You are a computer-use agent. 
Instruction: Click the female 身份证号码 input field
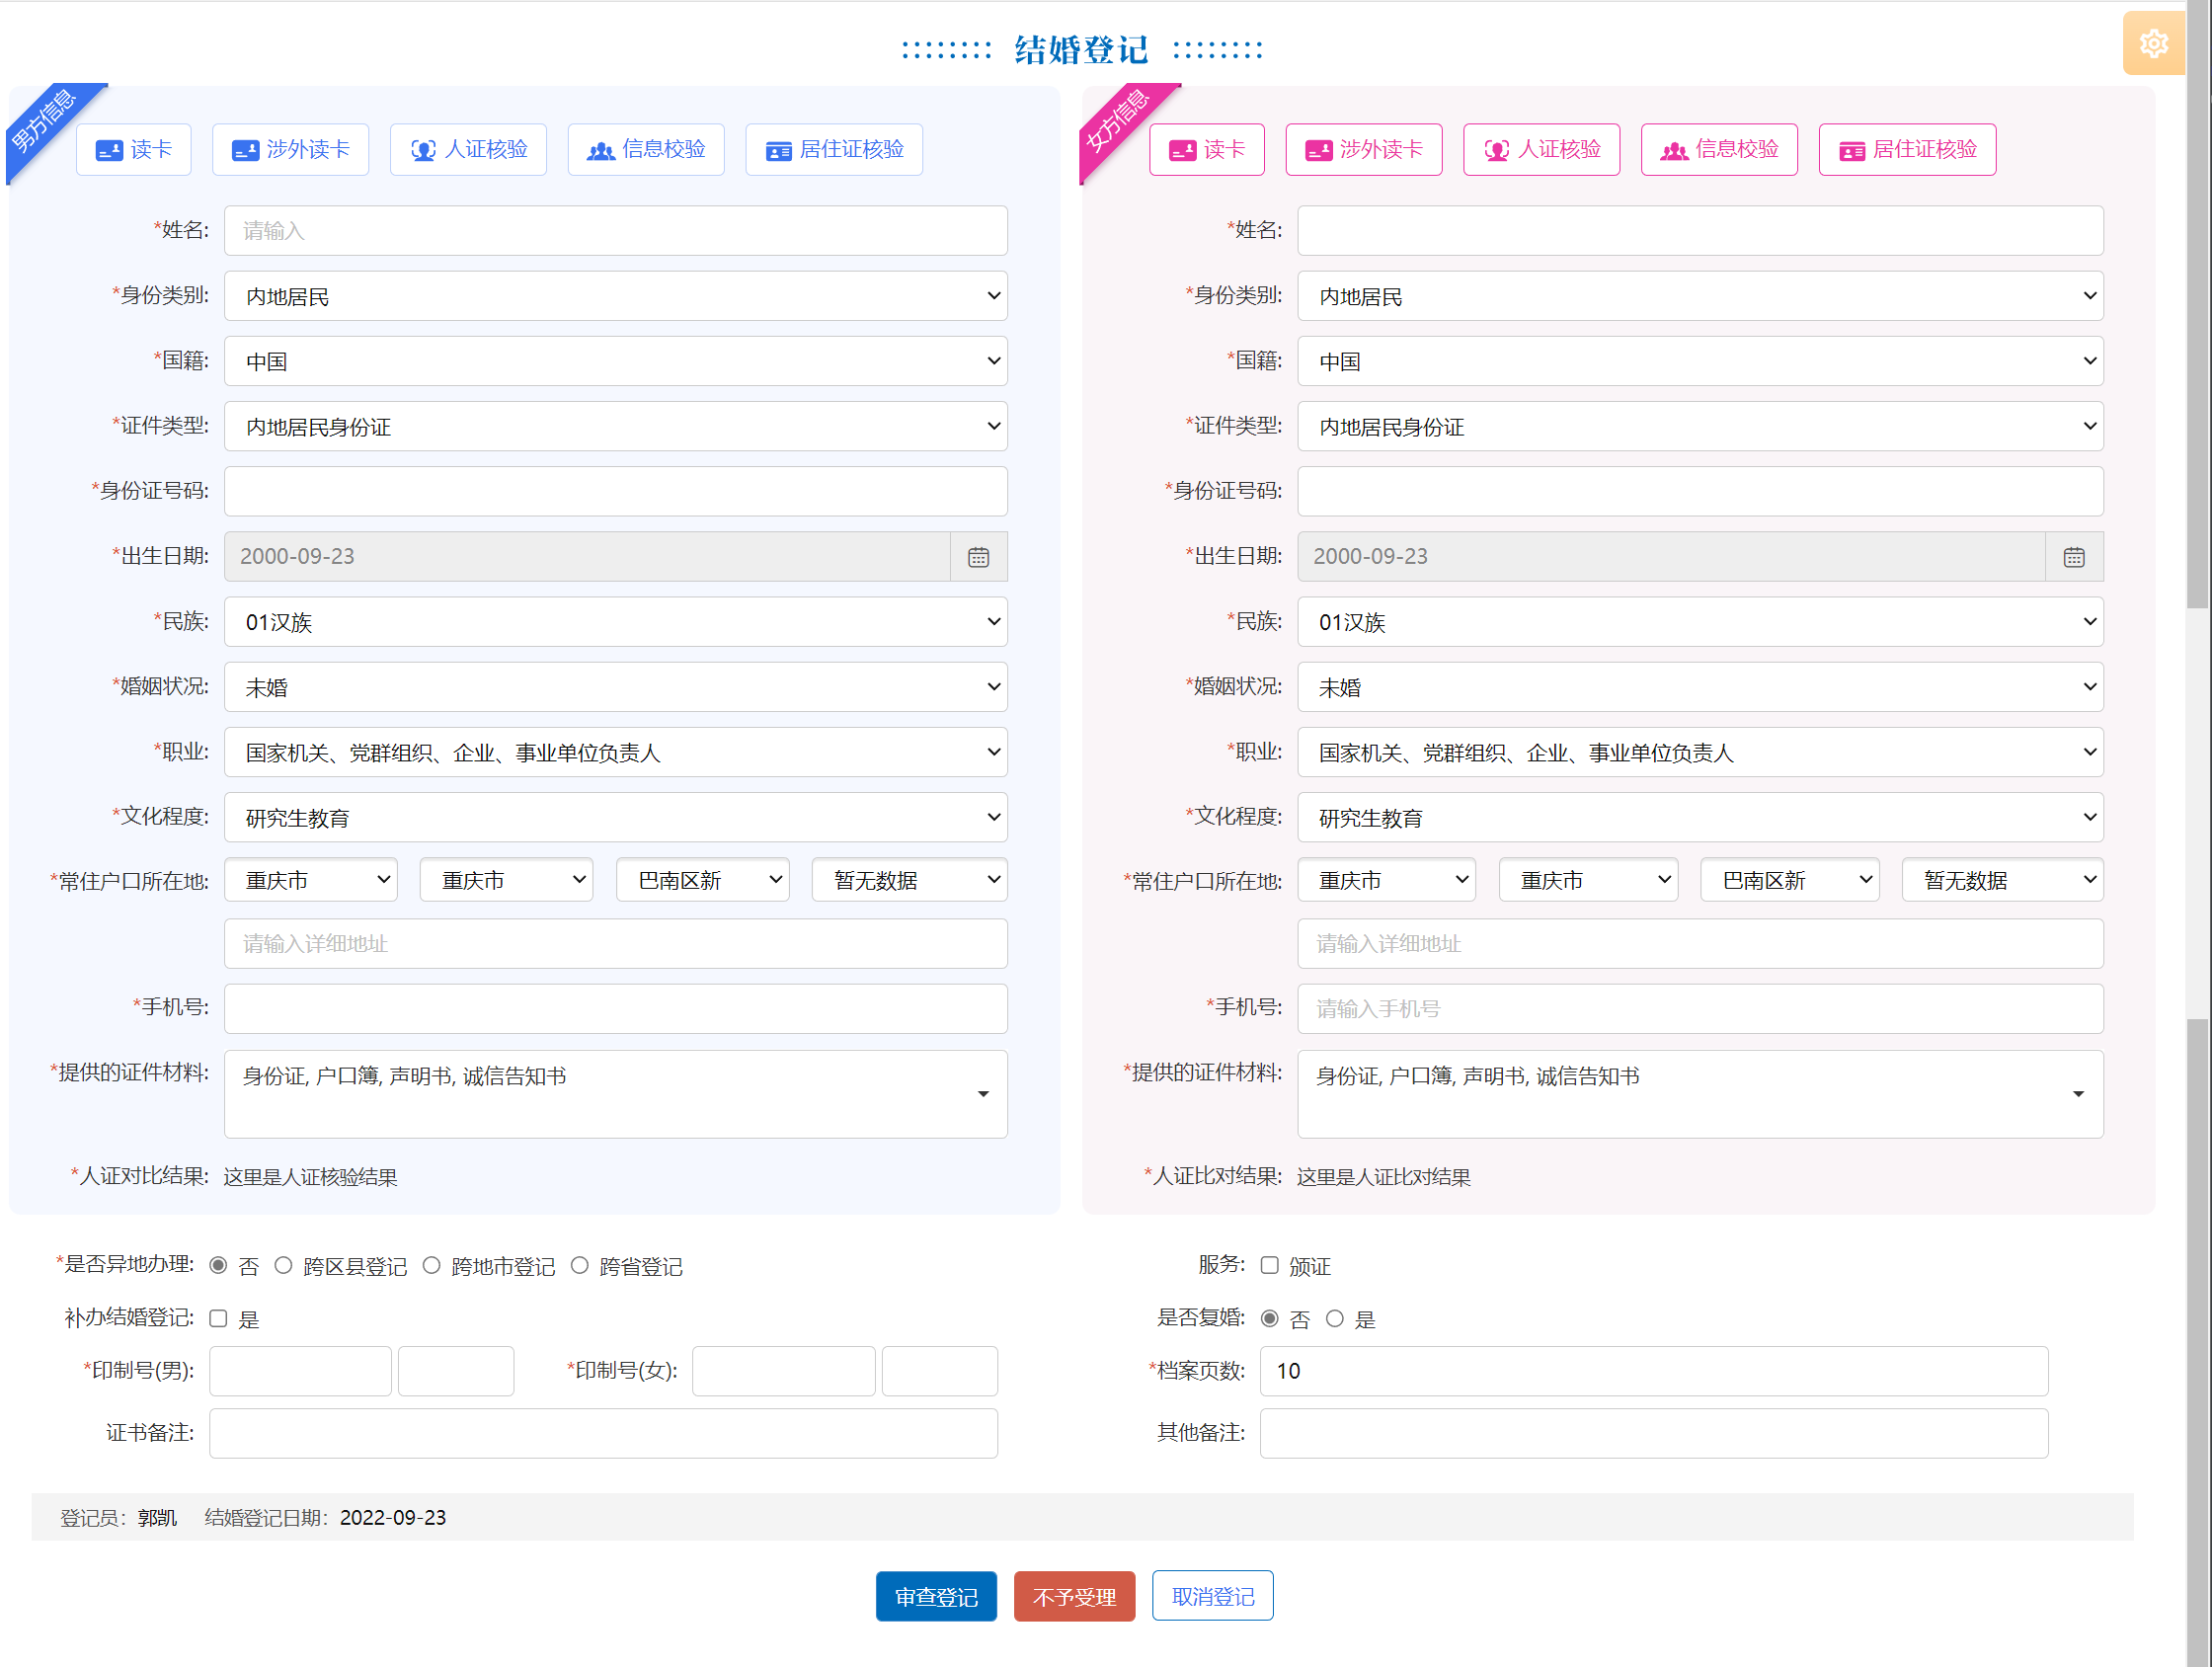[x=1700, y=491]
